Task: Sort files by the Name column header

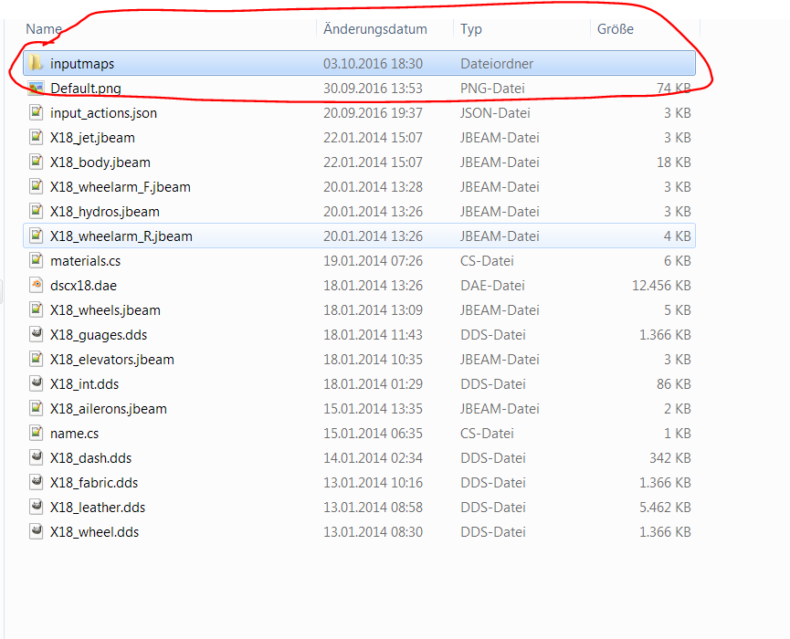Action: (x=44, y=28)
